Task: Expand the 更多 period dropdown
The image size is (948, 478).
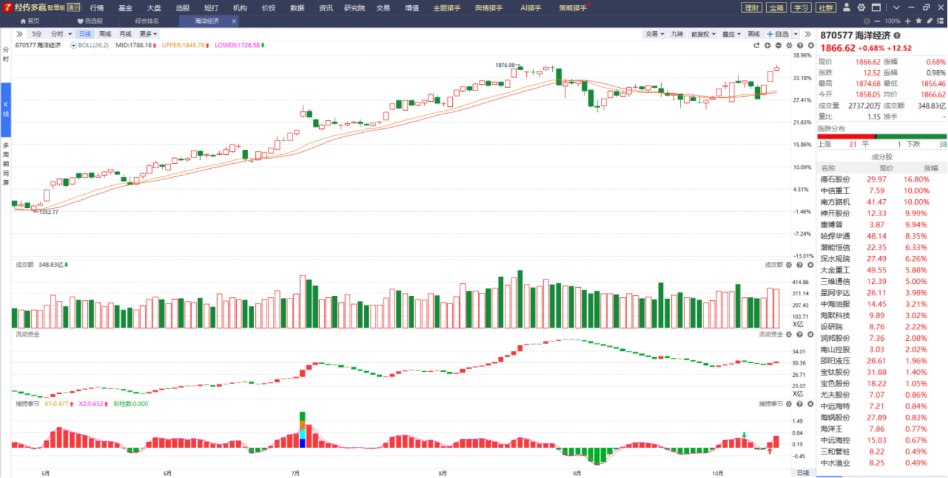Action: tap(148, 34)
